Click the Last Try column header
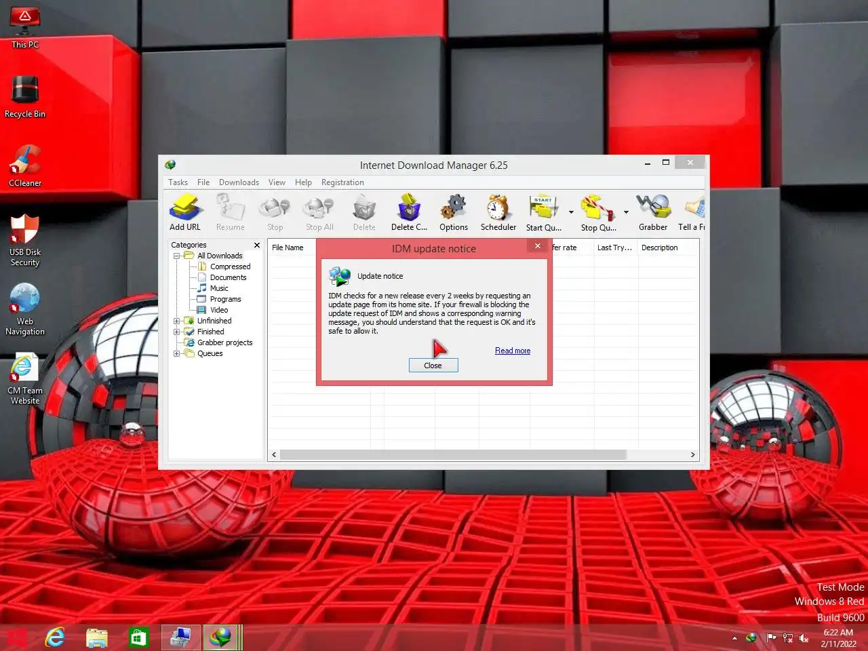Screen dimensions: 868x651 615,248
